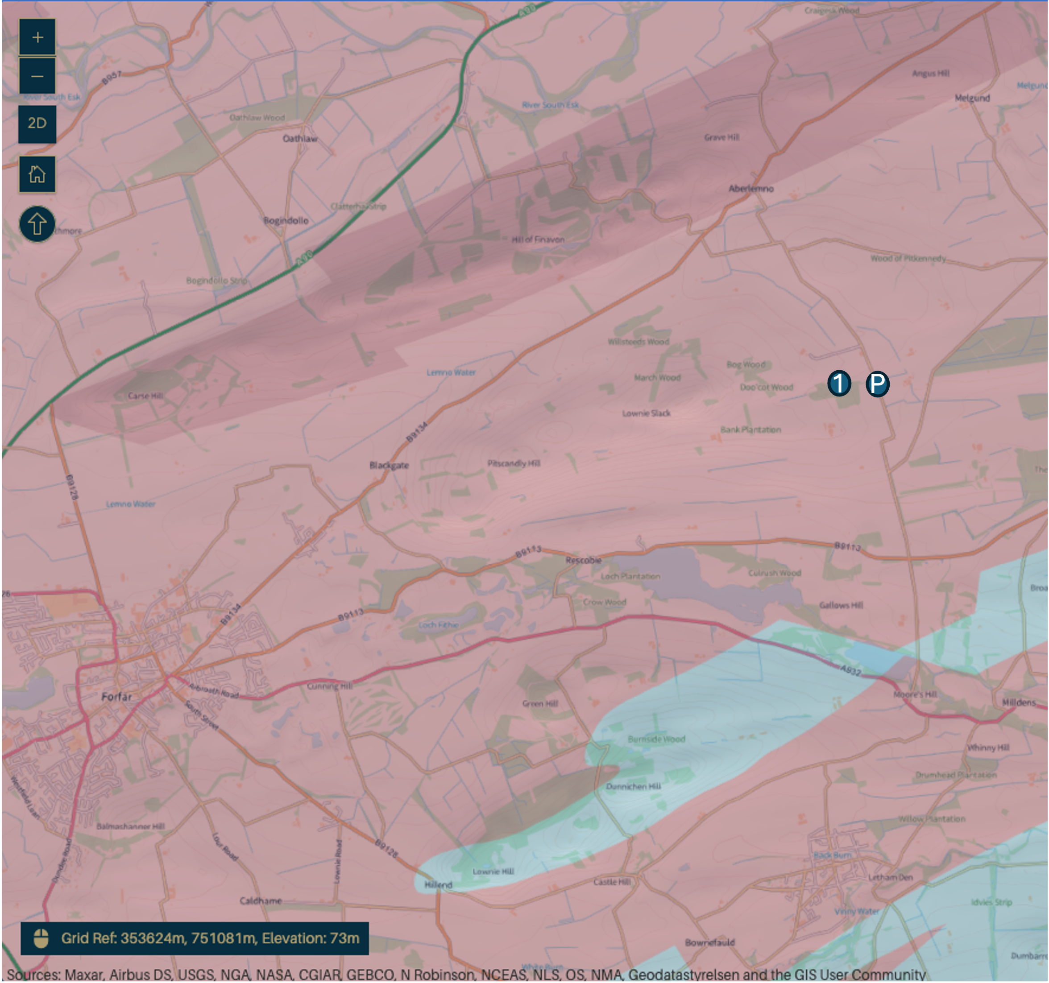Select the P marker pin on map
This screenshot has width=1049, height=983.
878,384
